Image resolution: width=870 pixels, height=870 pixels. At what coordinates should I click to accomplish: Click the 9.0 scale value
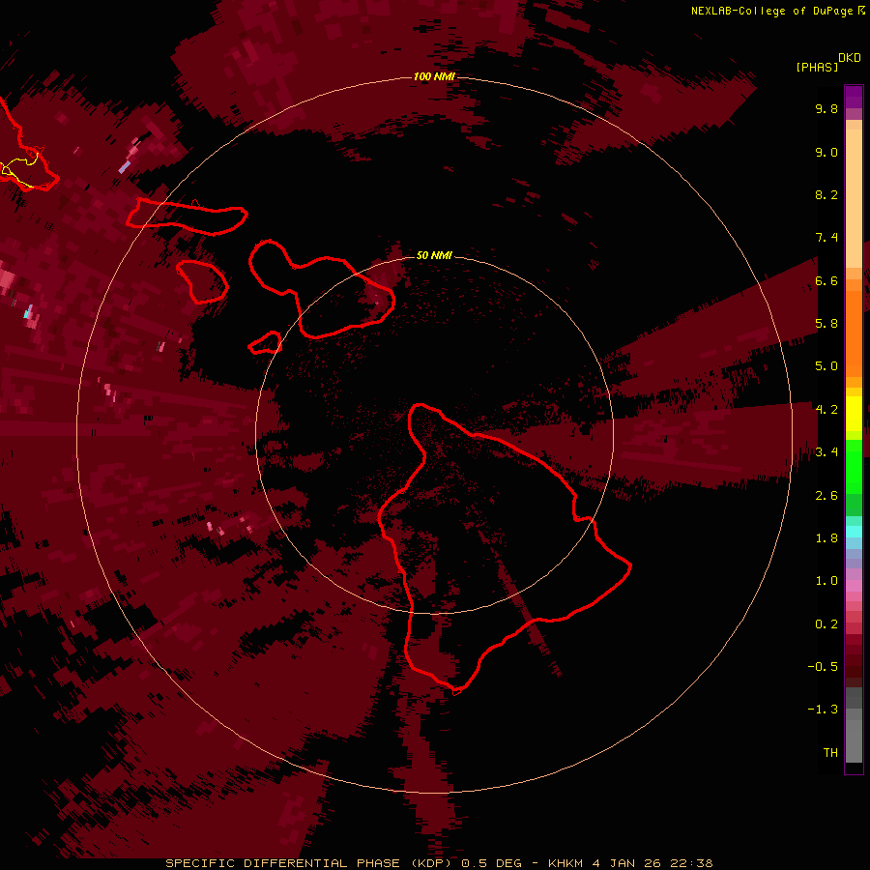826,152
